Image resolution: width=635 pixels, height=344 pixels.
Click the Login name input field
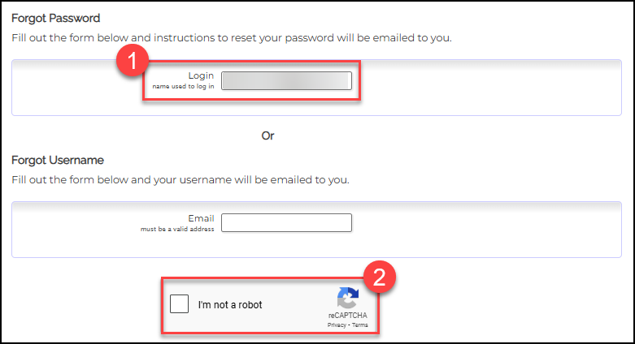point(286,80)
